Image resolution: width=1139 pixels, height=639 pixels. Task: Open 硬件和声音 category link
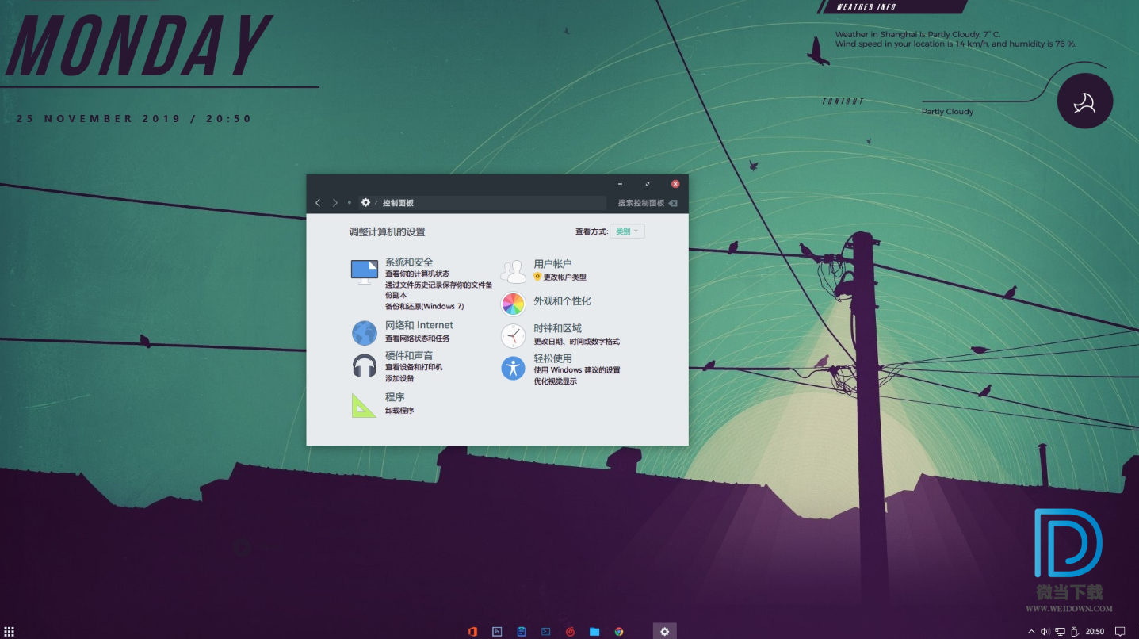[x=409, y=355]
